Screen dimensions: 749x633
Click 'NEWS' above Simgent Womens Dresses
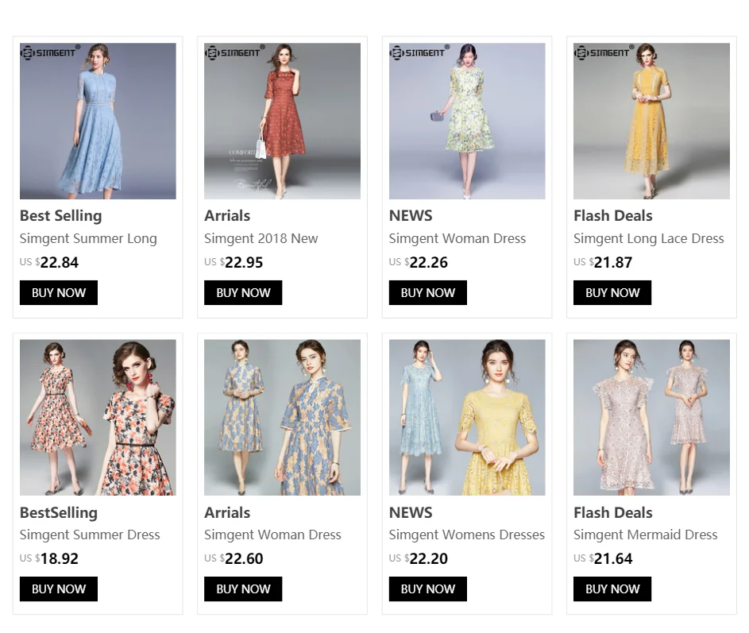coord(411,512)
